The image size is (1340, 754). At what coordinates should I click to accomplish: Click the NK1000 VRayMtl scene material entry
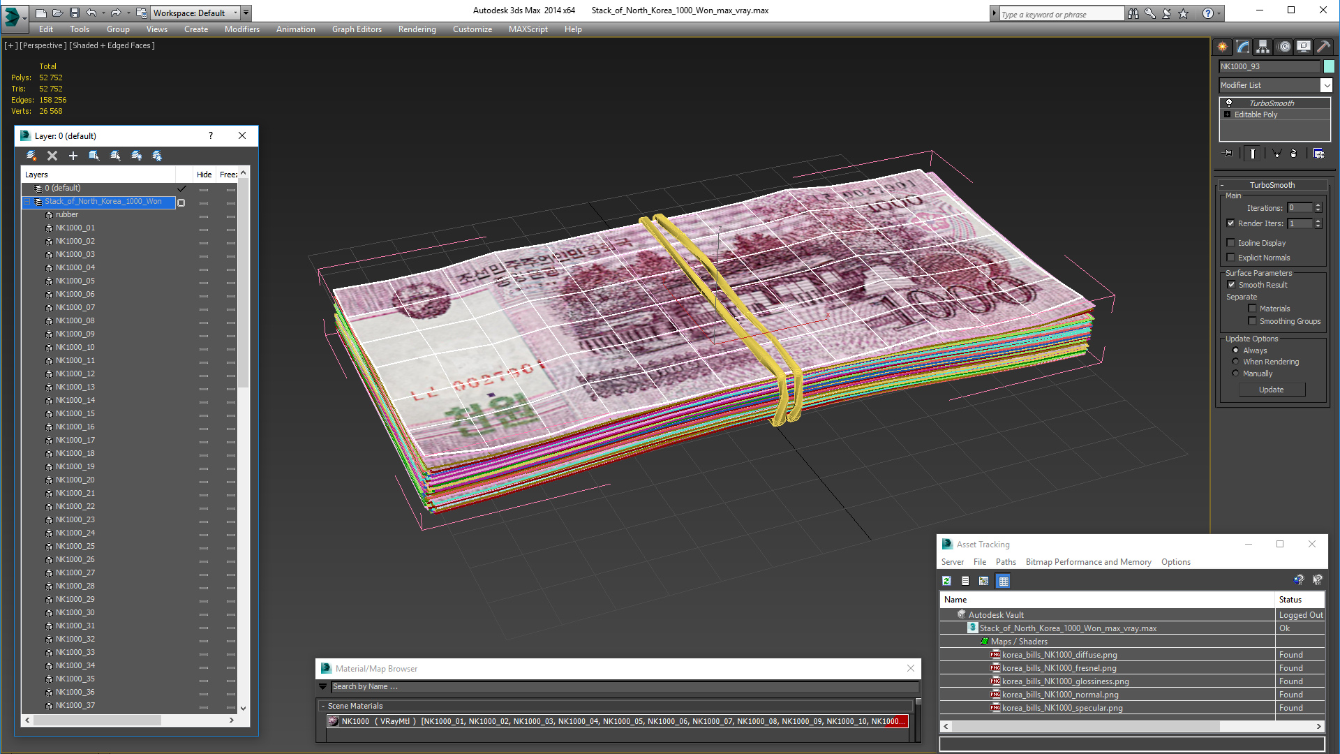coord(617,721)
